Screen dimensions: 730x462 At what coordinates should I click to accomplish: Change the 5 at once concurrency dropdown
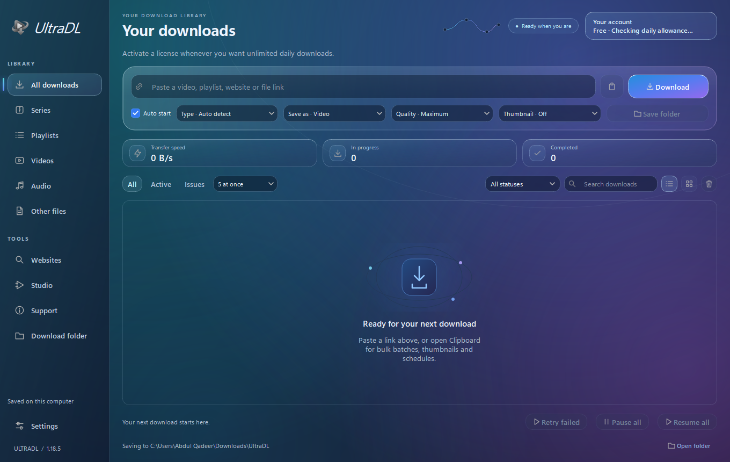pos(245,184)
